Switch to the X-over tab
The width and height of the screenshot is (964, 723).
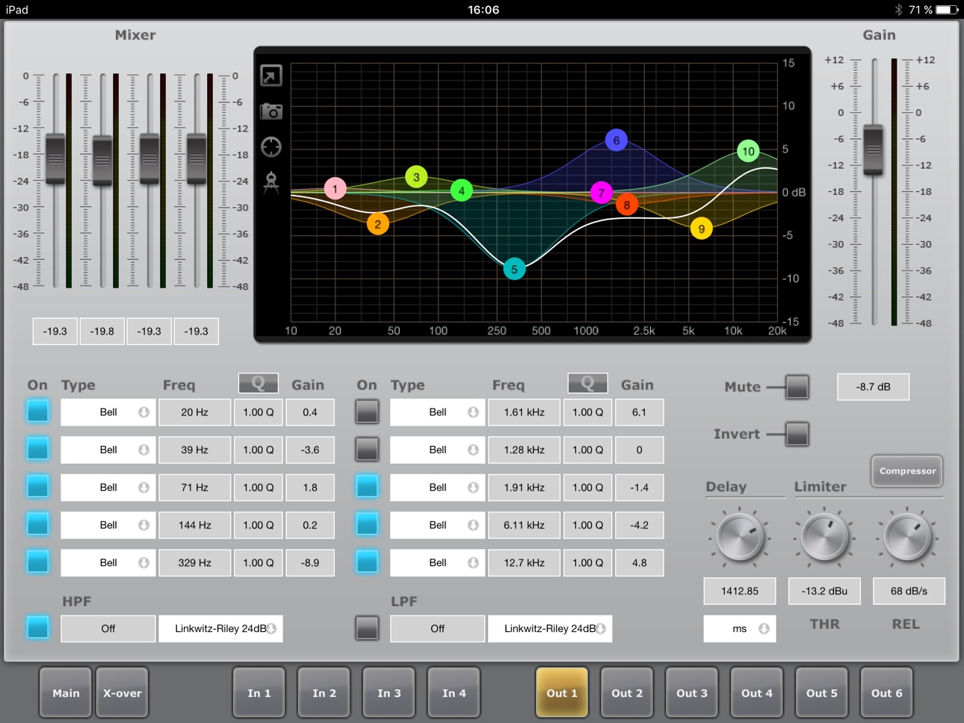[x=123, y=693]
